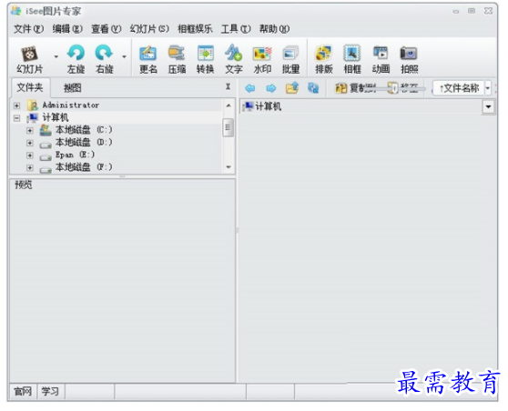The image size is (508, 411).
Task: Open the dropdown arrow beside 右旋
Action: [x=124, y=56]
